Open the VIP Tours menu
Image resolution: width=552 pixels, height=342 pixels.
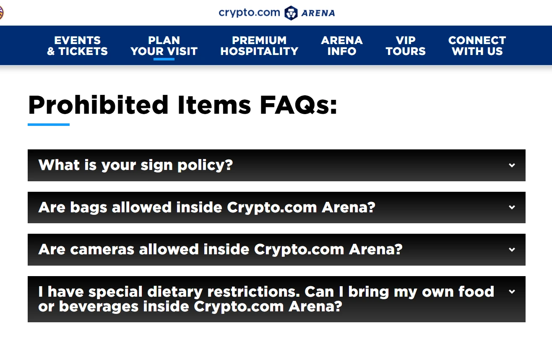(406, 46)
